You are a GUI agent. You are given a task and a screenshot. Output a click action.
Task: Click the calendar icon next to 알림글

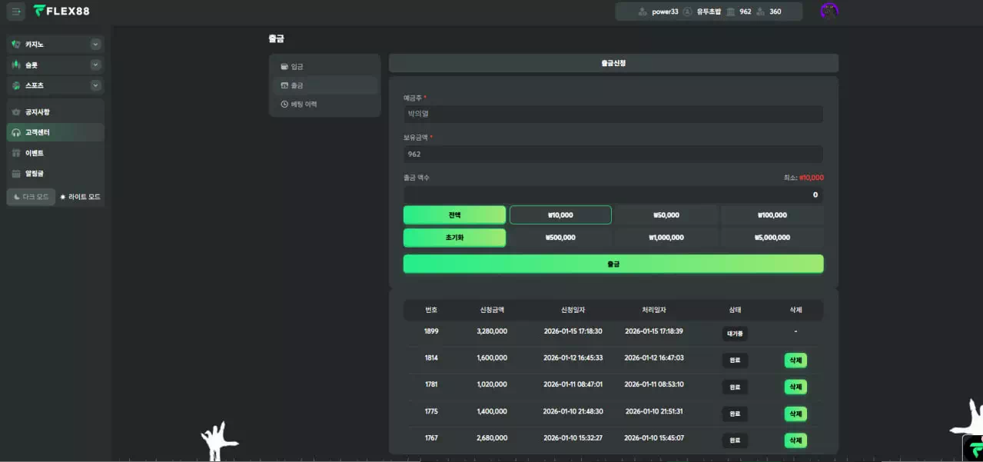[x=16, y=174]
